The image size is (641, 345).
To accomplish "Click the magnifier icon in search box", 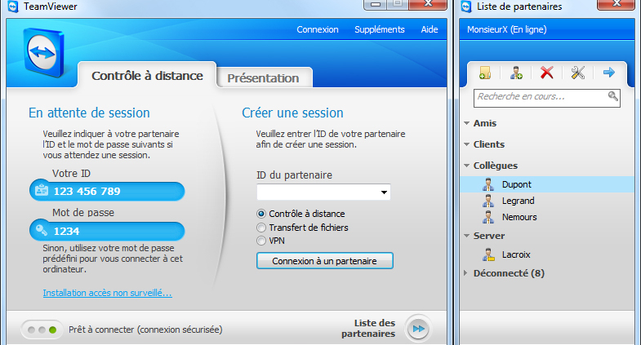I will coord(612,96).
